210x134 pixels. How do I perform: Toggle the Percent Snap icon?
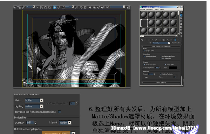tap(98, 7)
